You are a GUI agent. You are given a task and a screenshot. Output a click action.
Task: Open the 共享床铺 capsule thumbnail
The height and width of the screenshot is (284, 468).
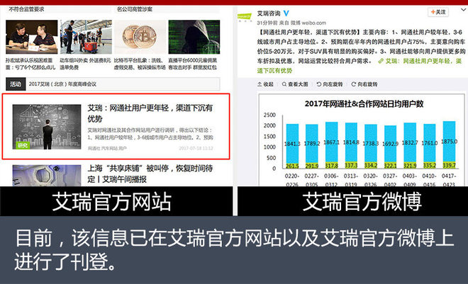click(47, 176)
